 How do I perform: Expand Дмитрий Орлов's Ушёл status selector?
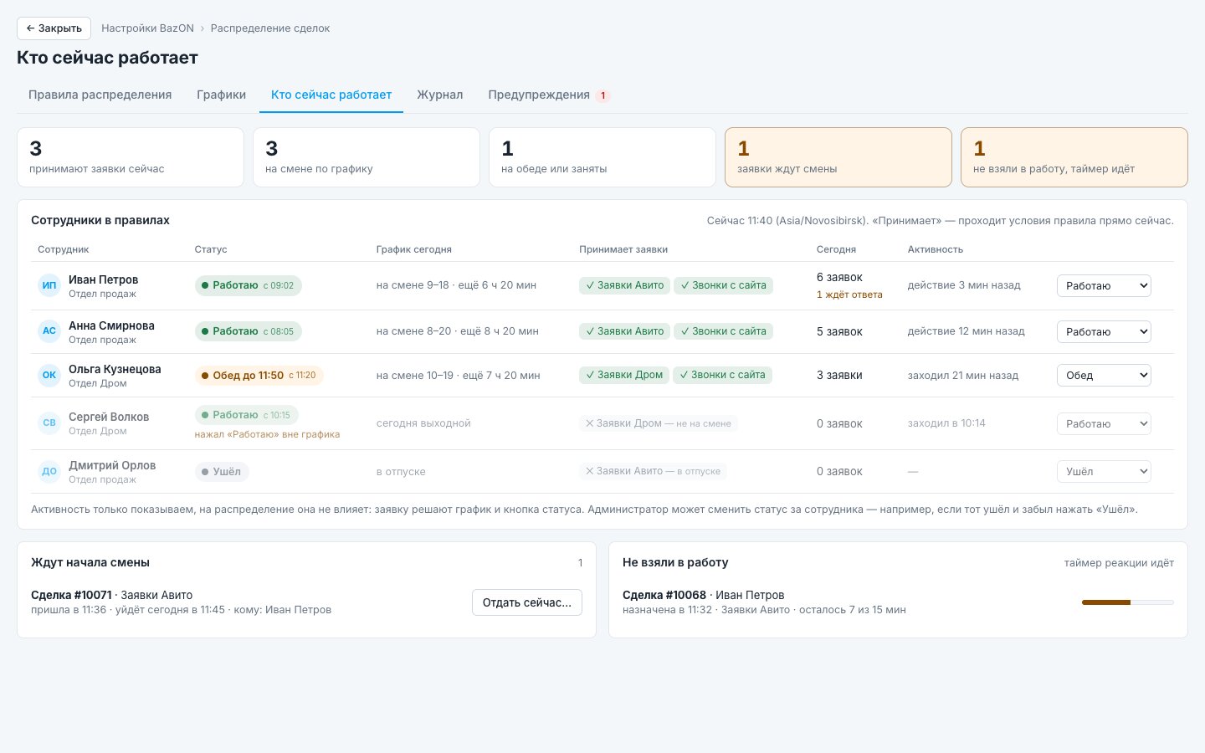click(1104, 472)
